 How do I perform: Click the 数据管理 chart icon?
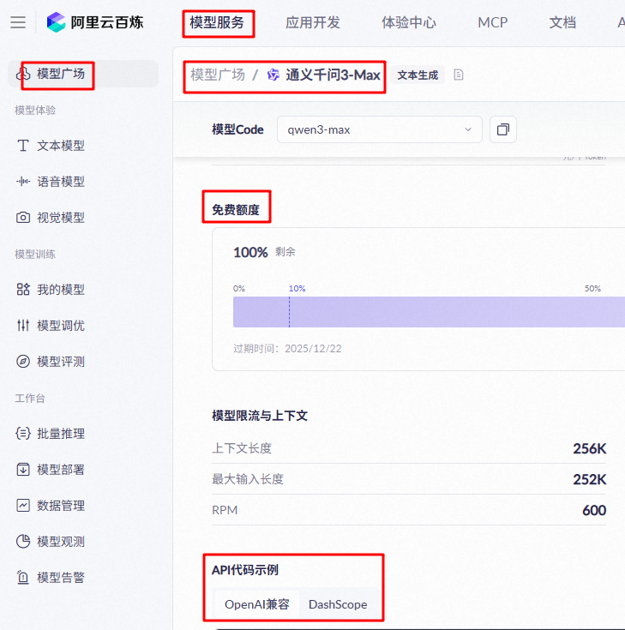pyautogui.click(x=23, y=505)
